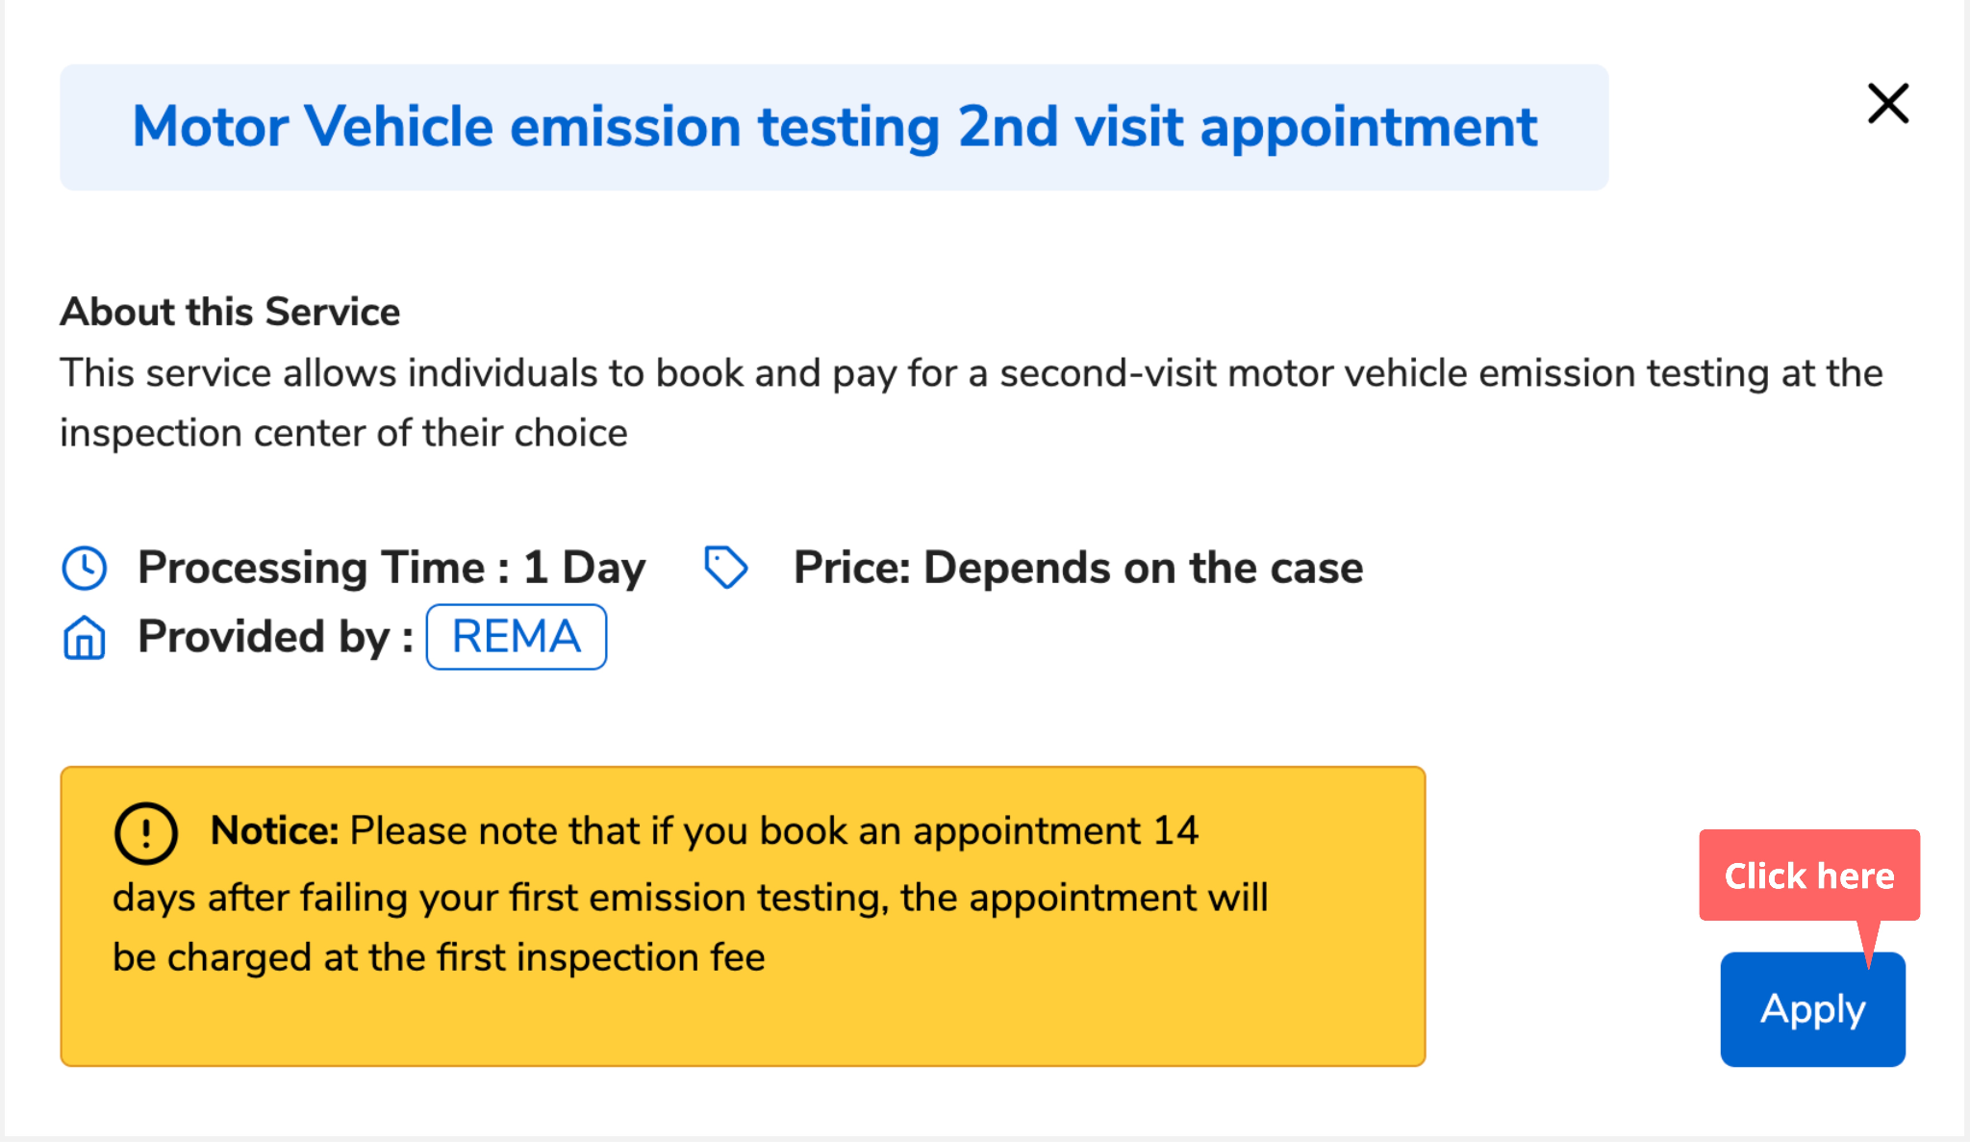Select the 'Motor Vehicle emission testing' title

[833, 127]
